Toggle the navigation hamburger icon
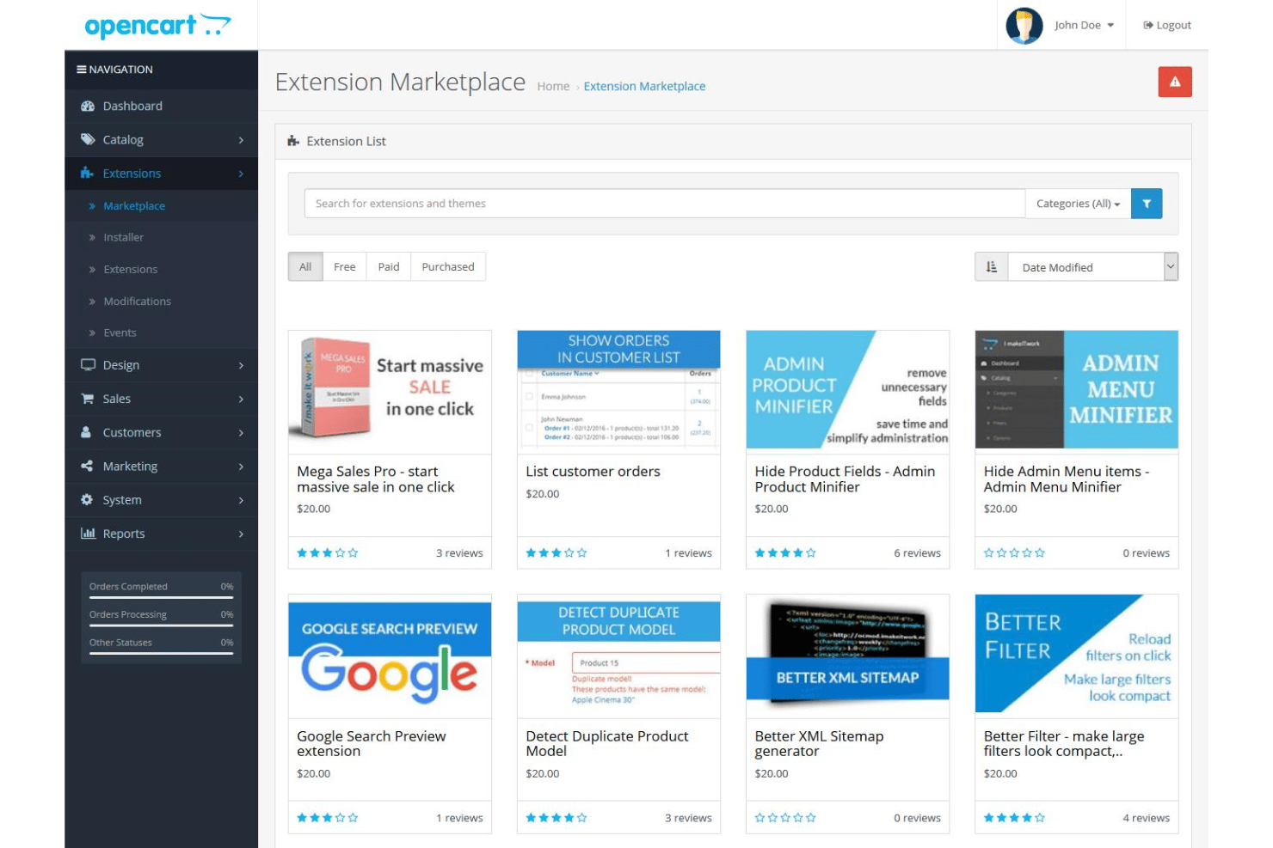The height and width of the screenshot is (848, 1273). 82,70
